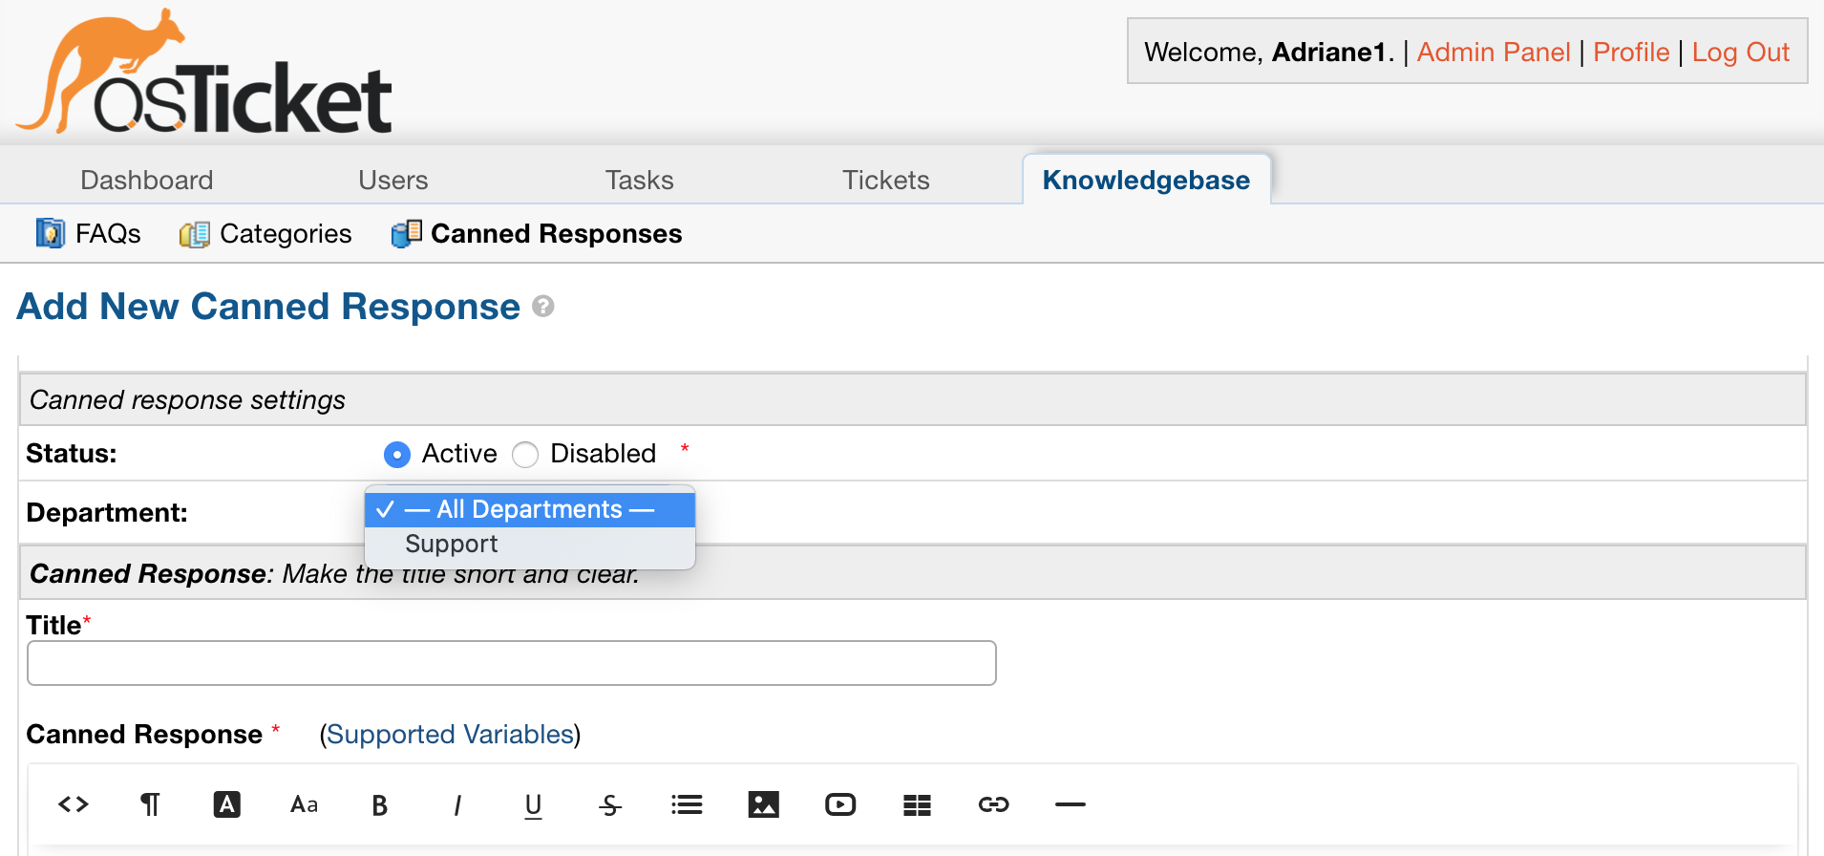
Task: Open the font size dropdown
Action: 304,804
